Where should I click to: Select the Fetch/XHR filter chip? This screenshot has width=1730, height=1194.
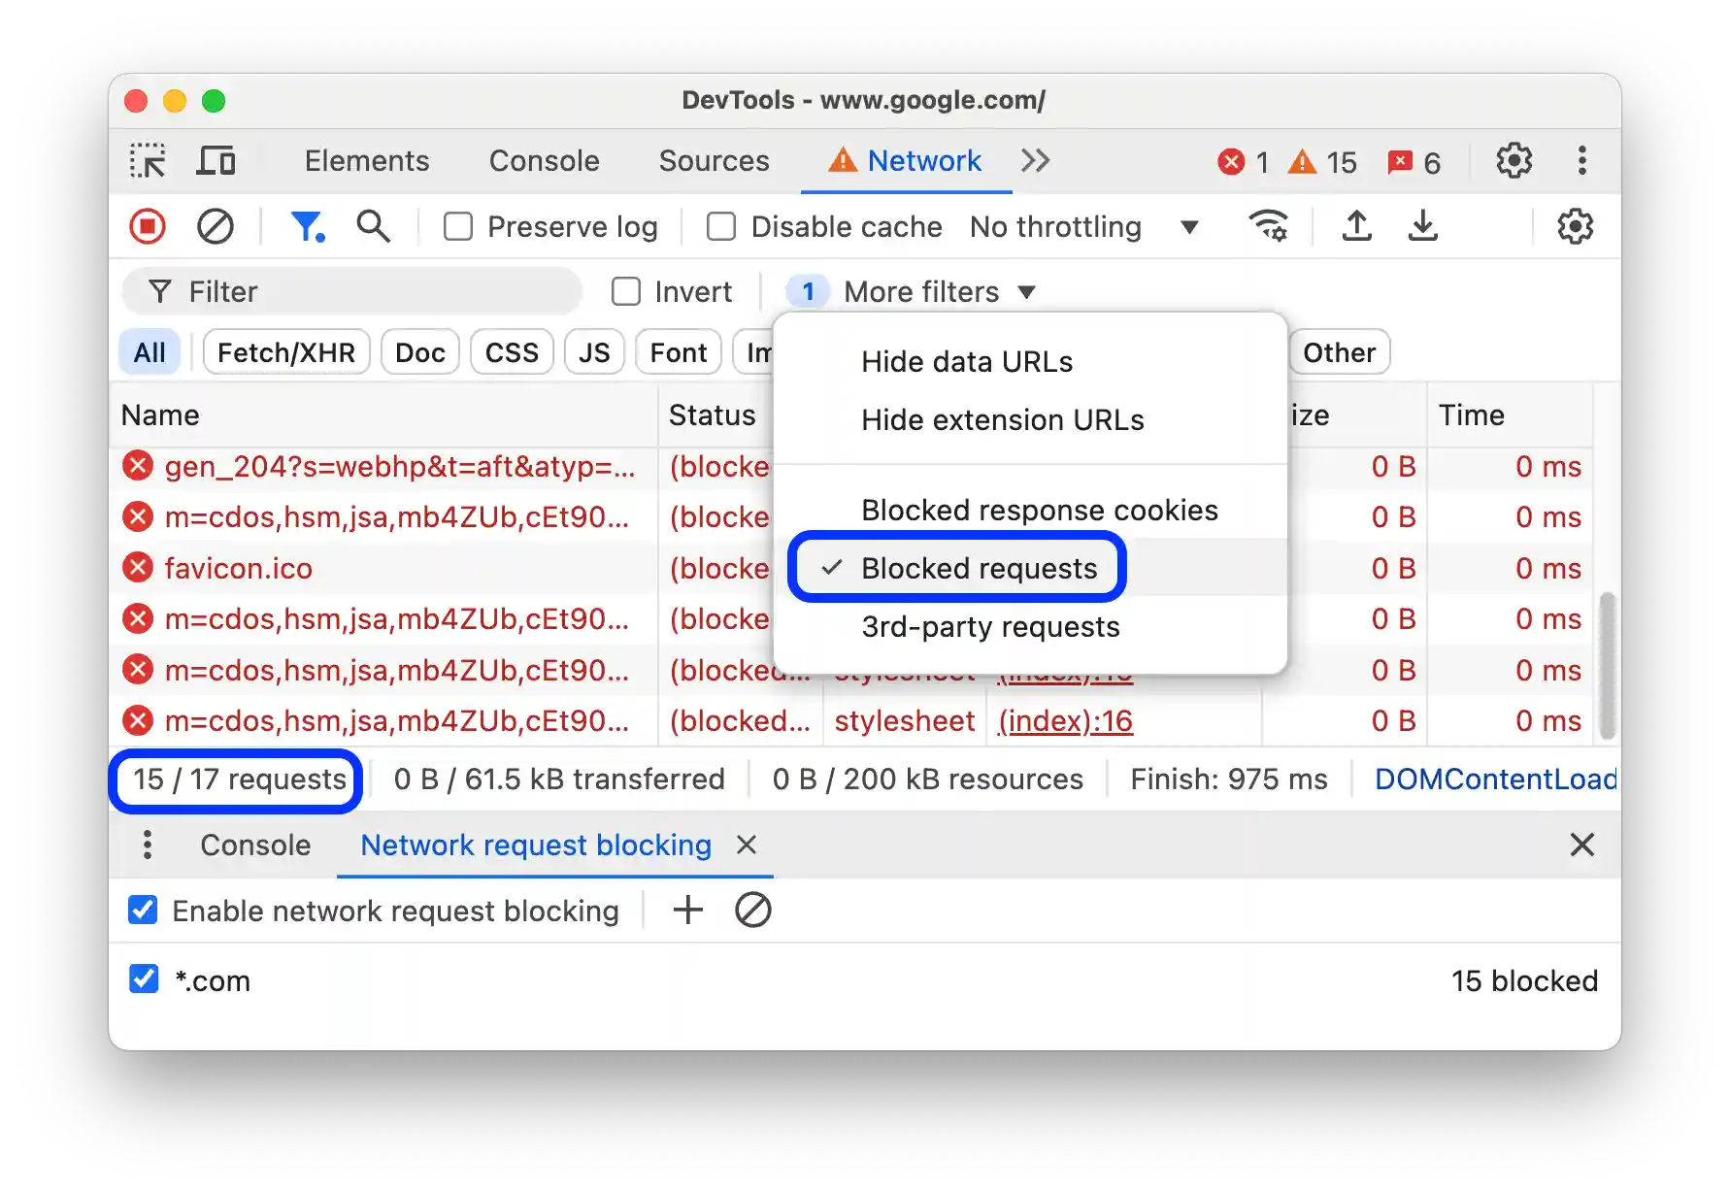click(x=285, y=351)
